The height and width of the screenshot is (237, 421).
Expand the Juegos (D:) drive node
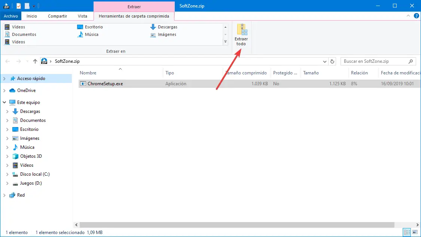(7, 184)
